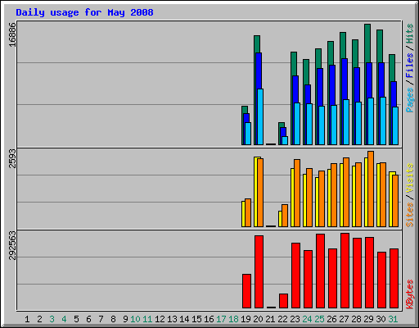The image size is (419, 328).
Task: Click day label 30 on the x-axis
Action: pos(381,319)
